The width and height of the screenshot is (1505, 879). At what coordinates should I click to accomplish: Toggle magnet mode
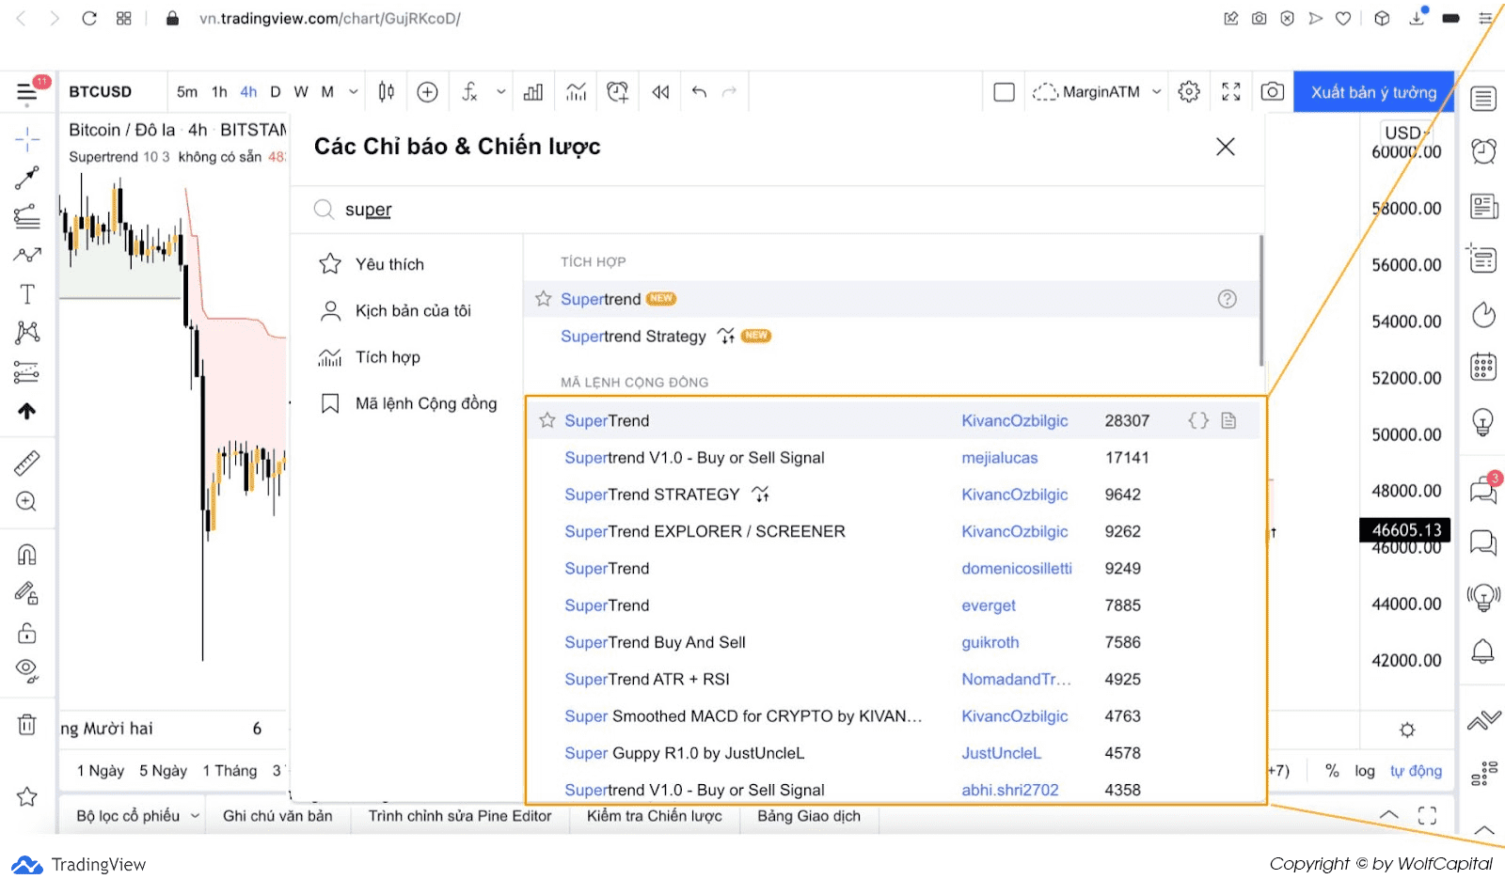tap(27, 555)
